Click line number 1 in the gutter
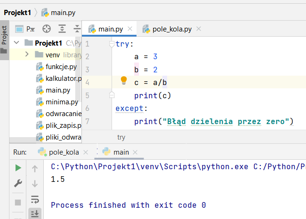 [87, 44]
